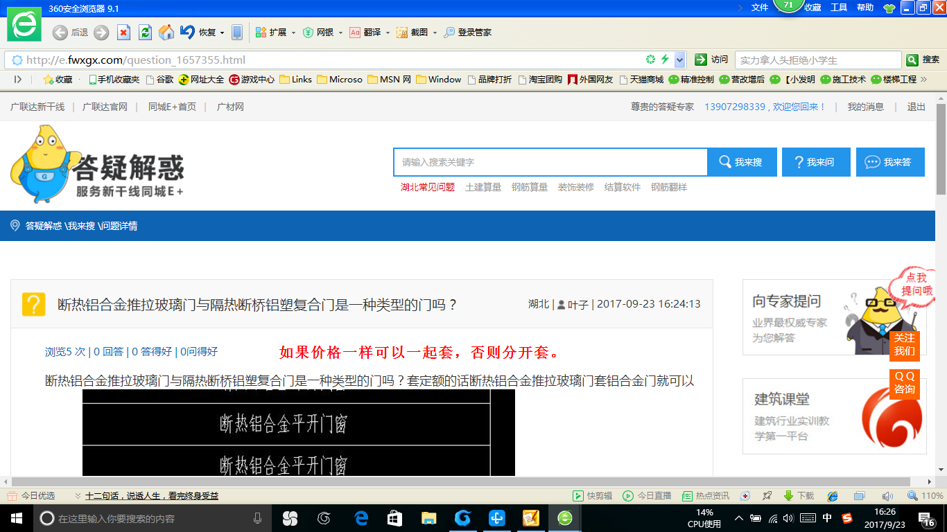Click the browser search box
This screenshot has height=532, width=947.
tap(818, 60)
